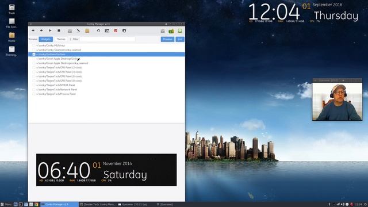Image resolution: width=368 pixels, height=207 pixels.
Task: Enable the CPU Panel (2-core) checkbox
Action: pyautogui.click(x=34, y=68)
